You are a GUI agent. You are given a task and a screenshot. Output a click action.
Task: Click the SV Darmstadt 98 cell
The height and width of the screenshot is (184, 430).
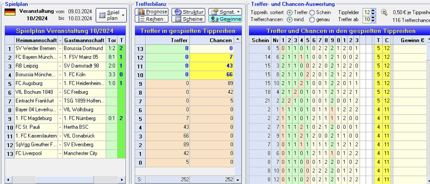(84, 66)
